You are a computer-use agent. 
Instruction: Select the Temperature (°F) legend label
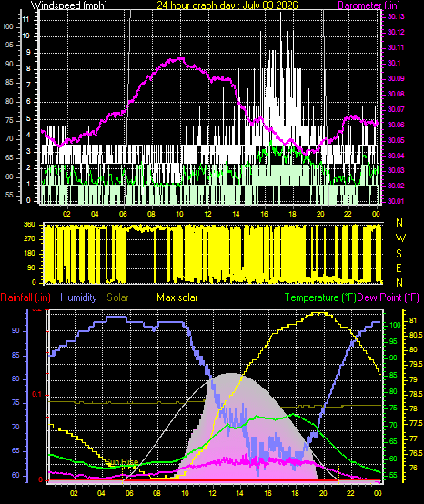[x=320, y=297]
